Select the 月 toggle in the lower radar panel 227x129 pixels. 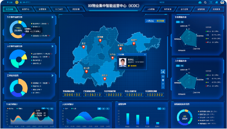pos(182,66)
